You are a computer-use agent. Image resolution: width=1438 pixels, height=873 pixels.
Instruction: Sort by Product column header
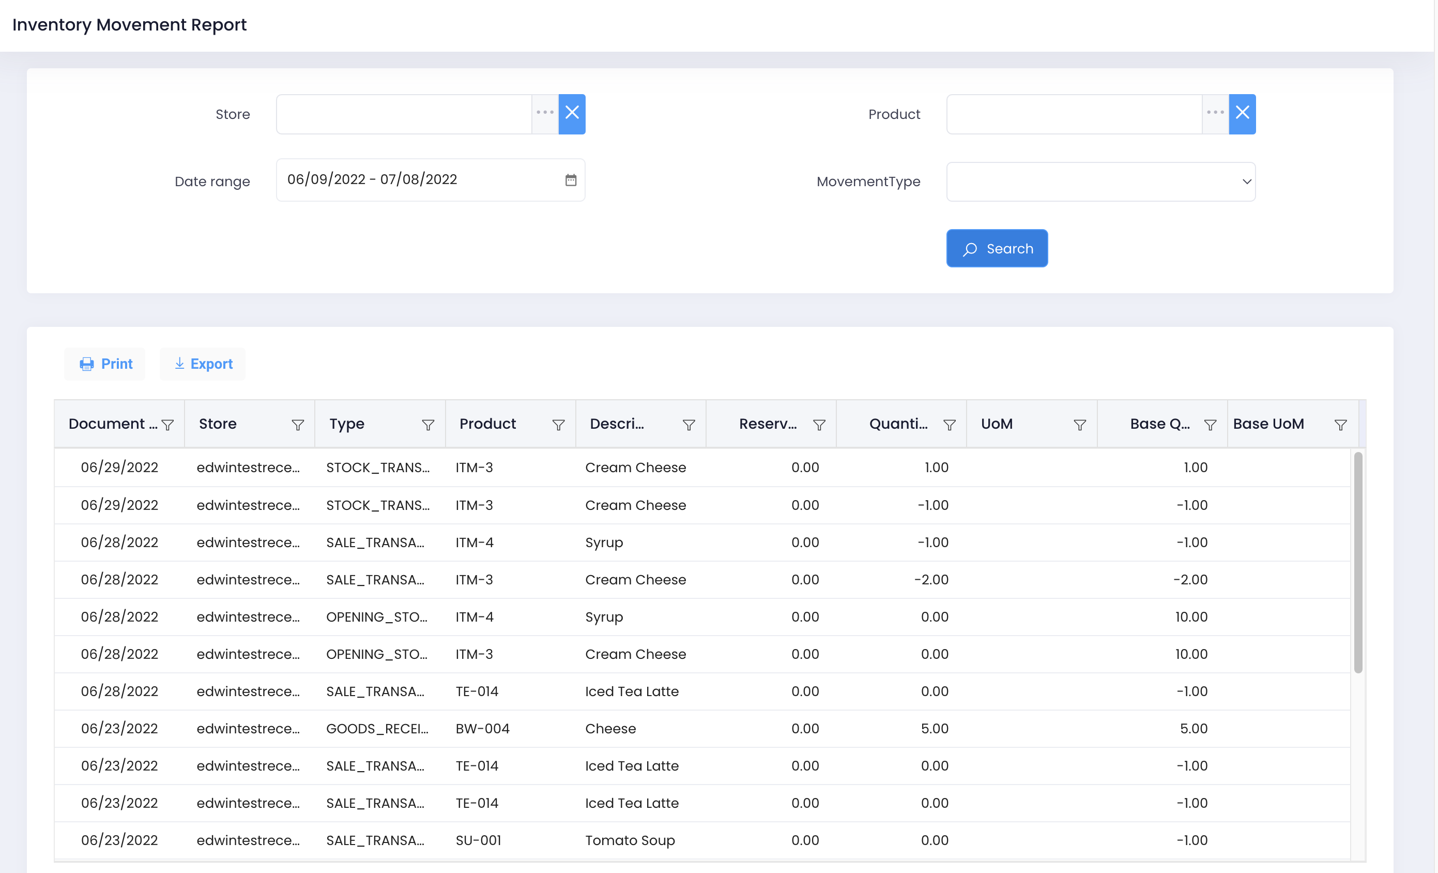pos(487,424)
